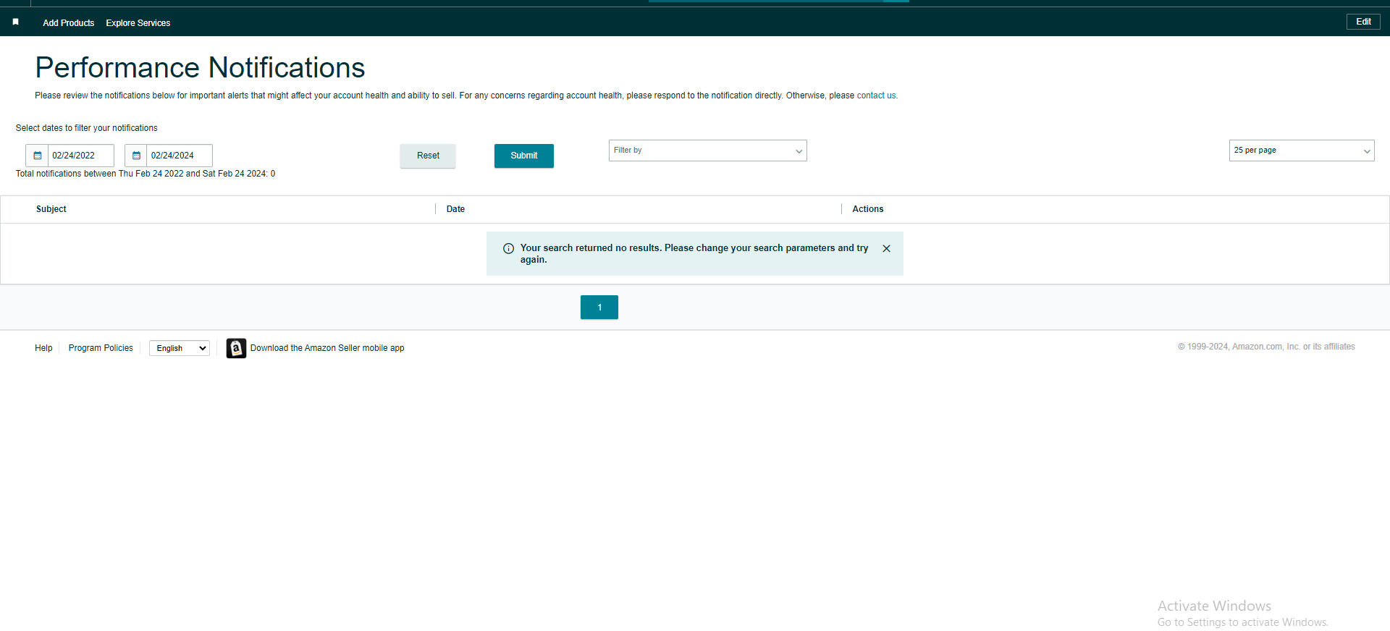Open Explore Services menu item

[138, 23]
